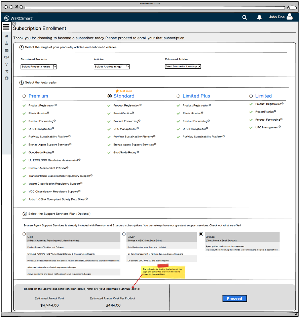Click the search magnifier in header
The image size is (299, 317).
coord(245,18)
